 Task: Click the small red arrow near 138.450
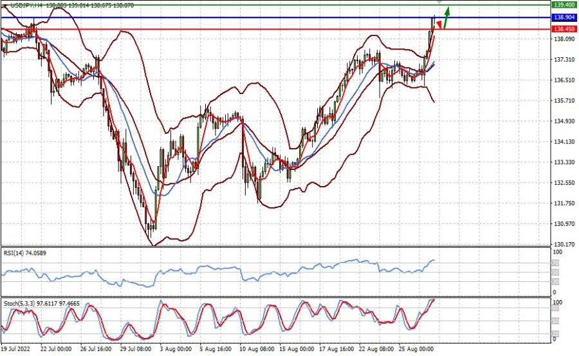(x=439, y=24)
